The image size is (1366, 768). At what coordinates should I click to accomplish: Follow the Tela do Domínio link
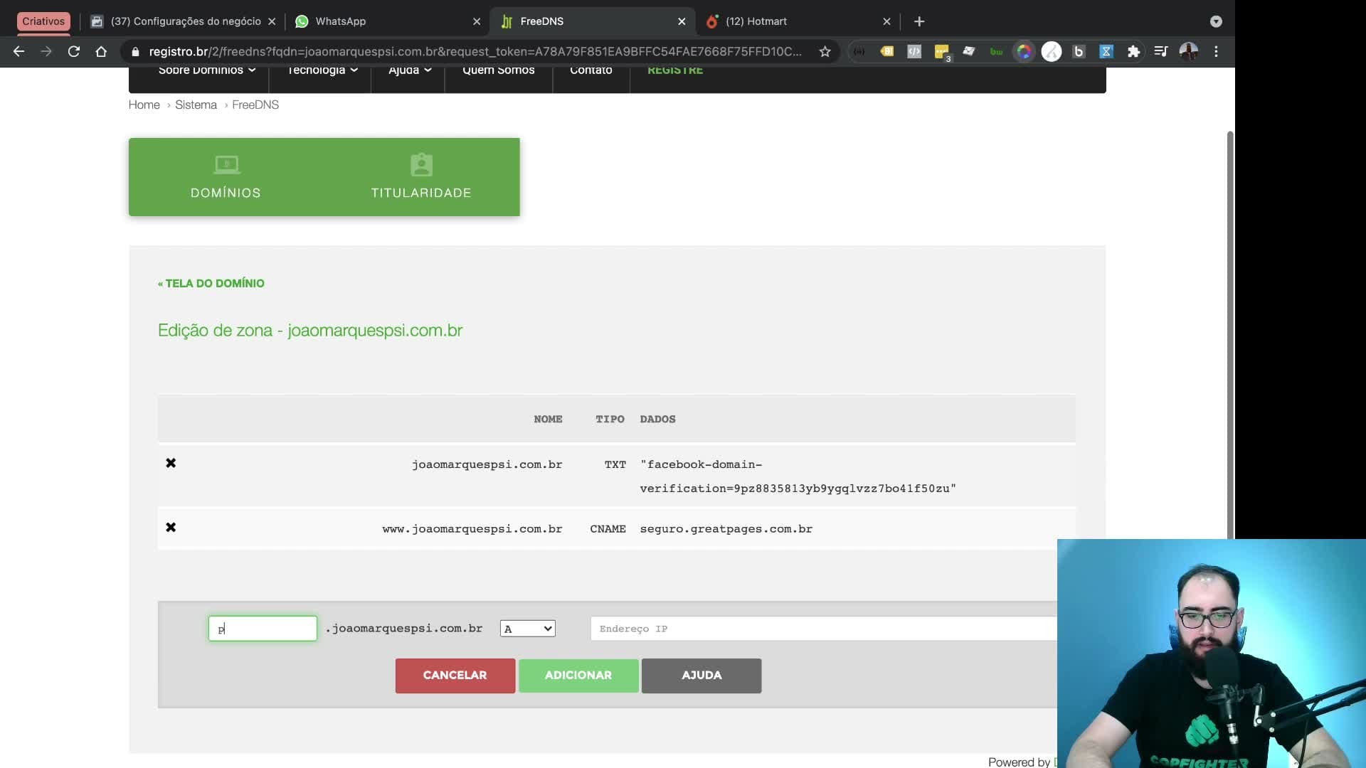[x=211, y=283]
